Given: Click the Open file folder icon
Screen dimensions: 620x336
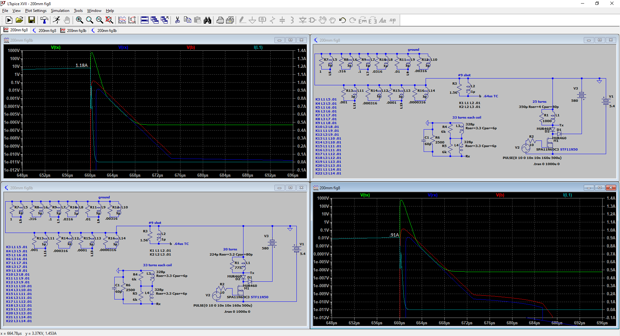Looking at the screenshot, I should 19,20.
